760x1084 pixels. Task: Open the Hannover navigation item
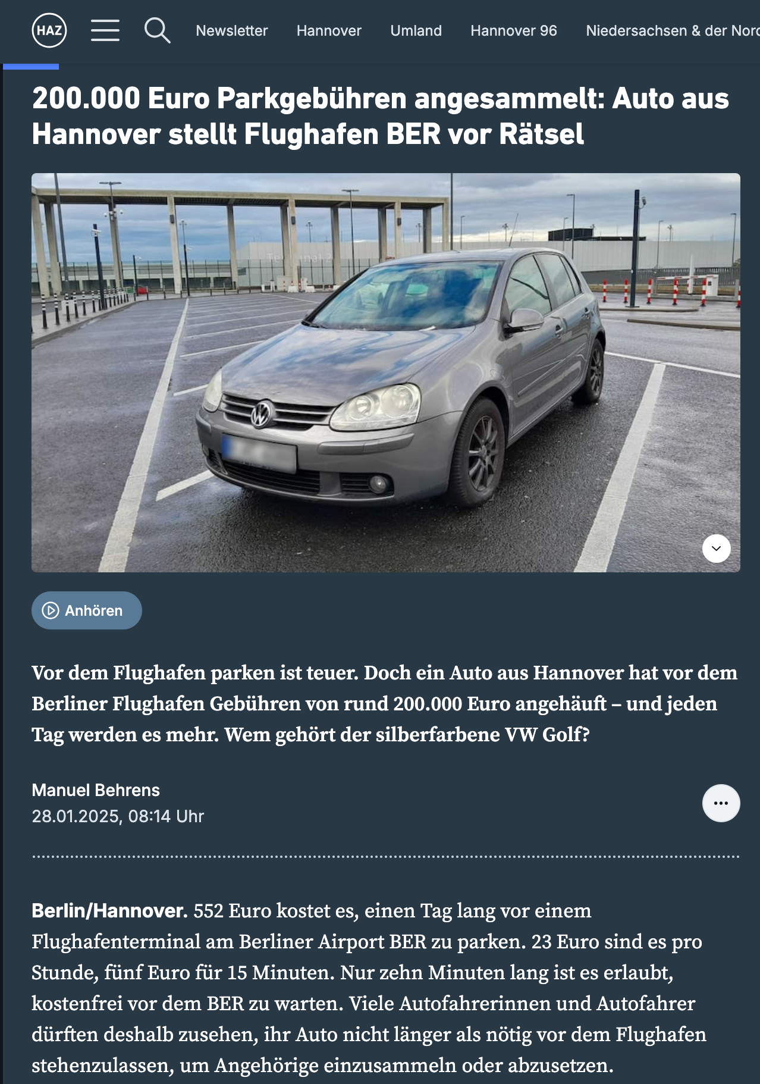329,30
